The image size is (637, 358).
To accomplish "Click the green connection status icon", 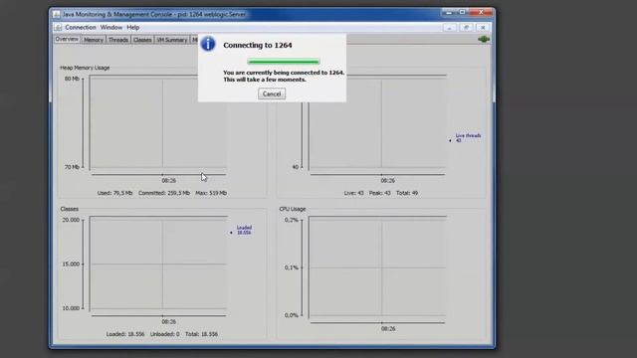I will click(x=484, y=40).
